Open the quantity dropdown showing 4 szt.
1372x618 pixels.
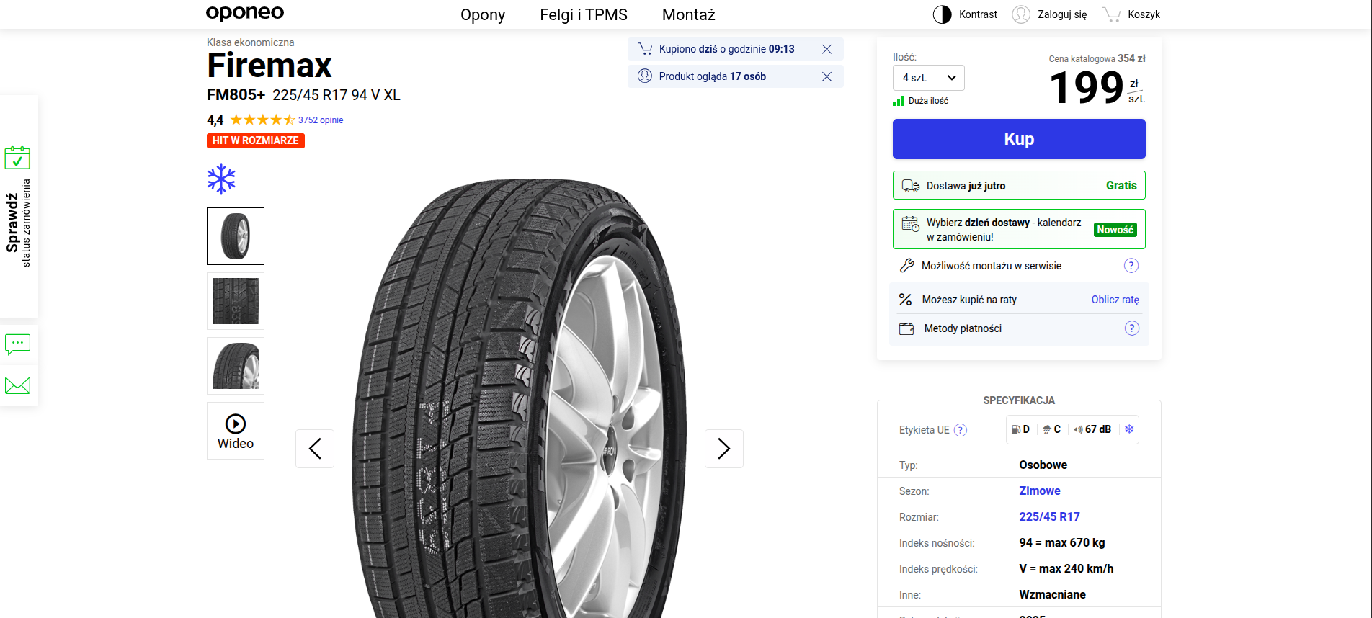pos(928,78)
